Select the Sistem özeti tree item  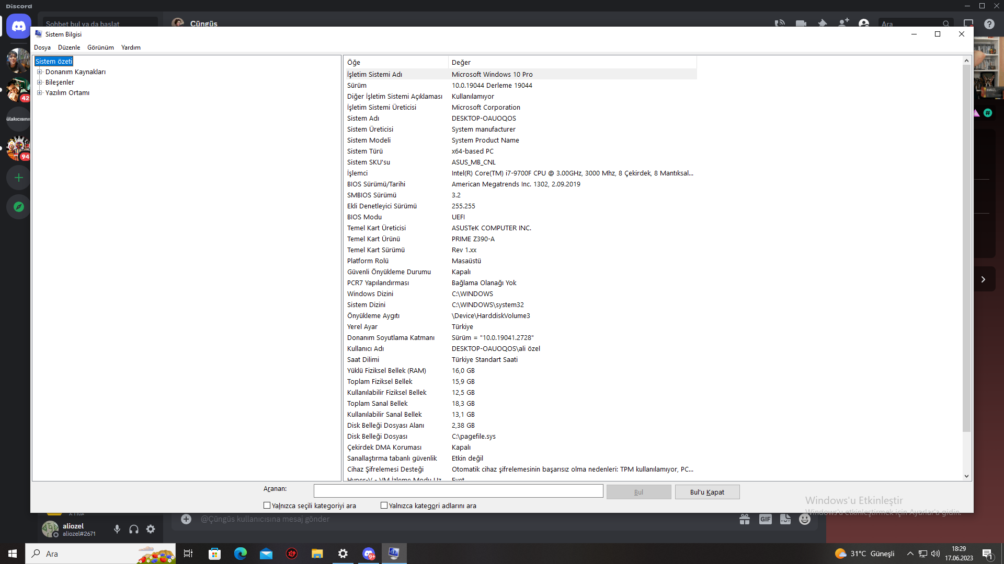pyautogui.click(x=54, y=62)
